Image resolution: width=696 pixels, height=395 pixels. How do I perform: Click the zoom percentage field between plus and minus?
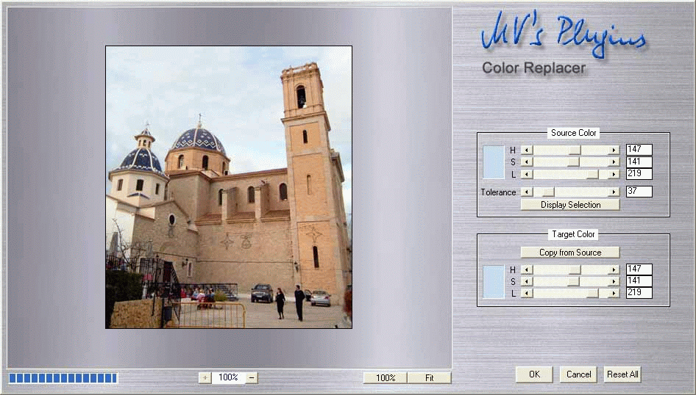click(x=229, y=377)
